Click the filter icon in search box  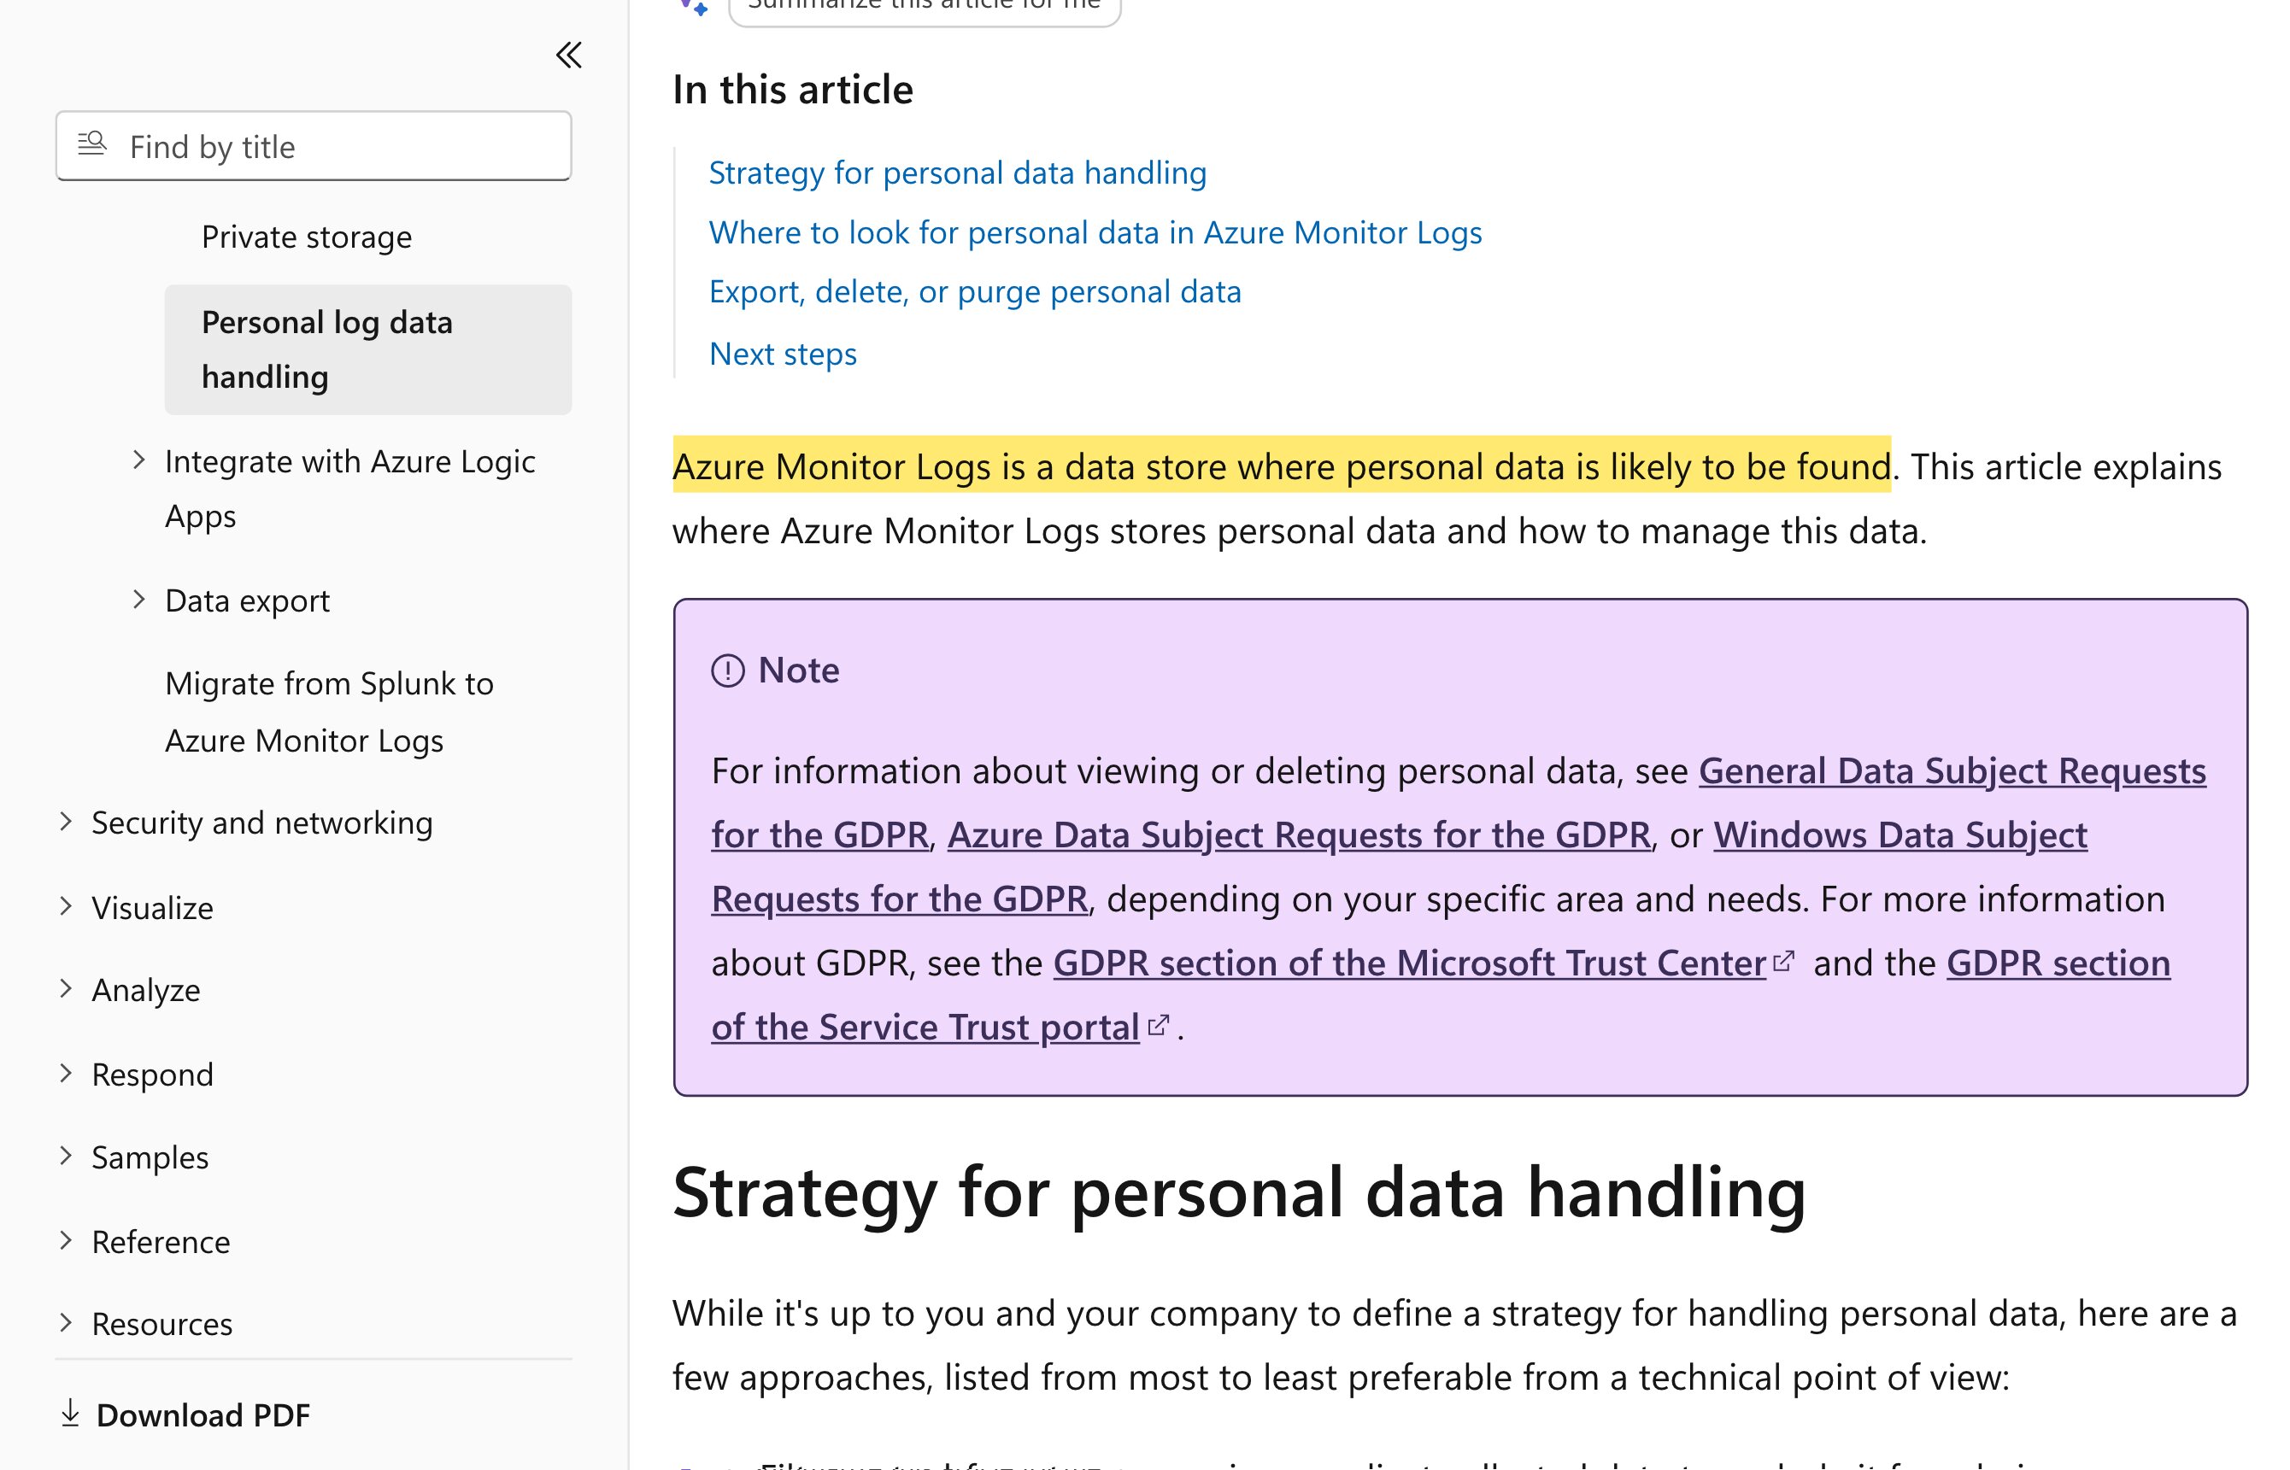click(91, 144)
